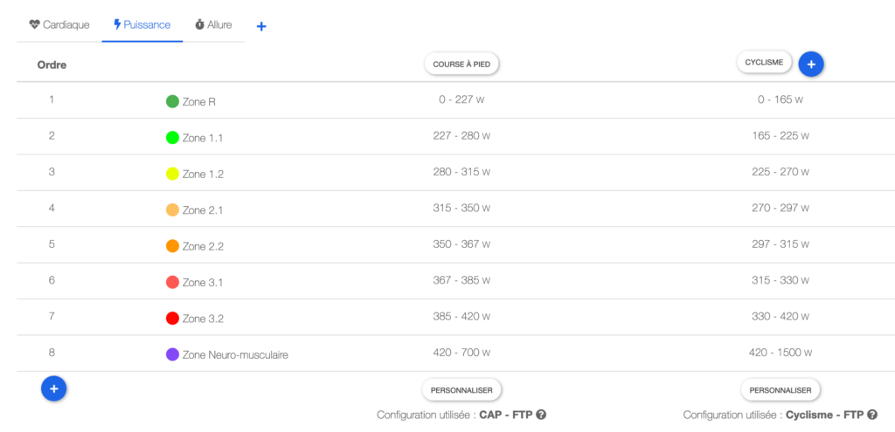Click the 315 - 350 w running value
This screenshot has width=895, height=432.
pyautogui.click(x=461, y=208)
